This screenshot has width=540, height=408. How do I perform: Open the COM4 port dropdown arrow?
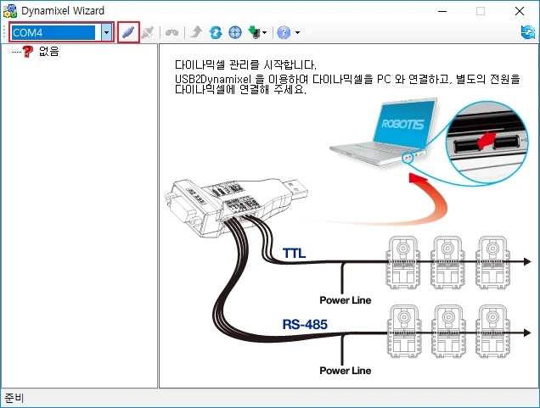pos(107,32)
